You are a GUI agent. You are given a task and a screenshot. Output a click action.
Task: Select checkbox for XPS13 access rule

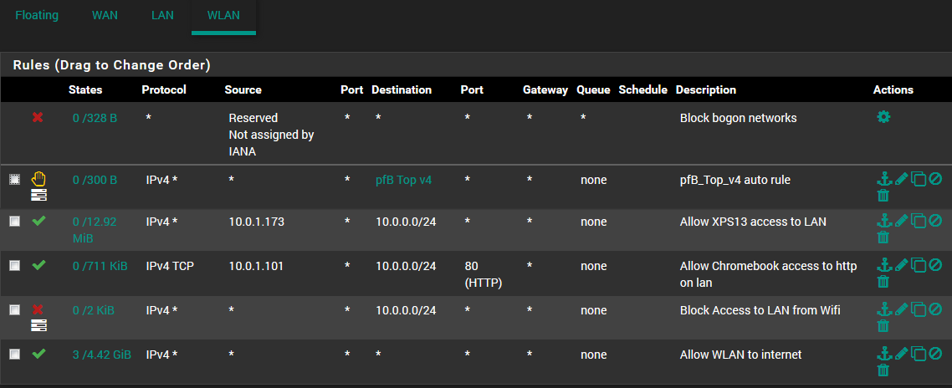coord(14,221)
